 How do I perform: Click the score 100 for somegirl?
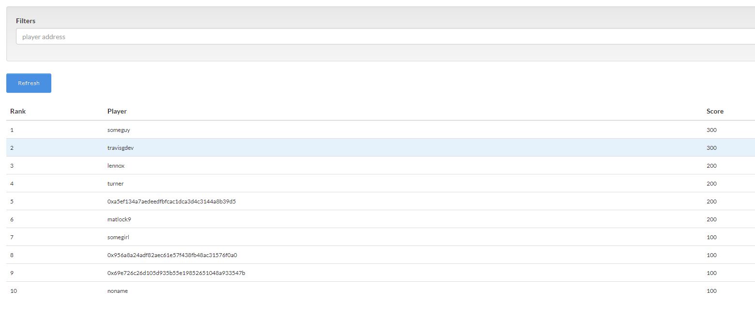coord(711,237)
